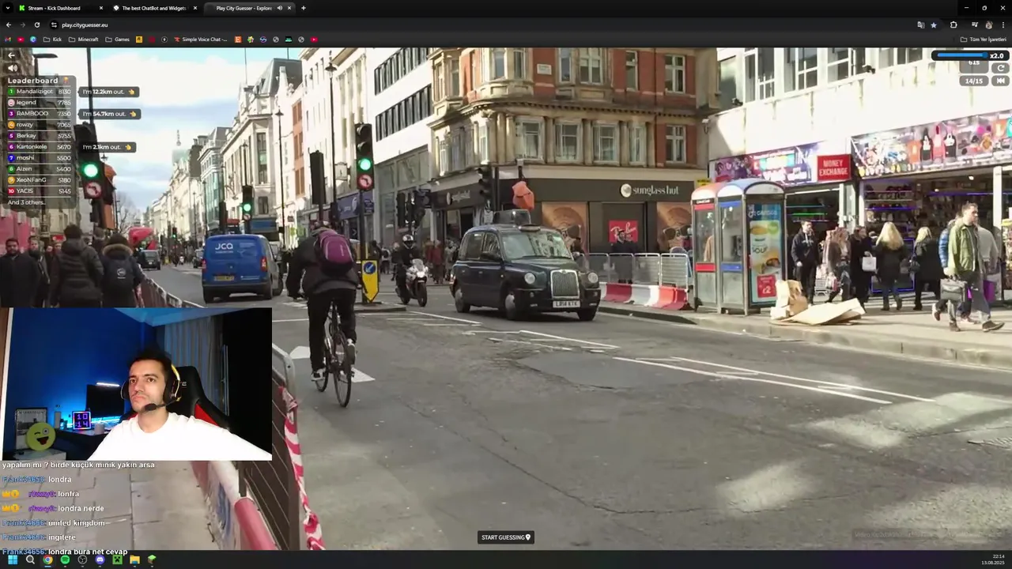Open OBS Studio from the taskbar
Viewport: 1012px width, 569px height.
(x=82, y=560)
